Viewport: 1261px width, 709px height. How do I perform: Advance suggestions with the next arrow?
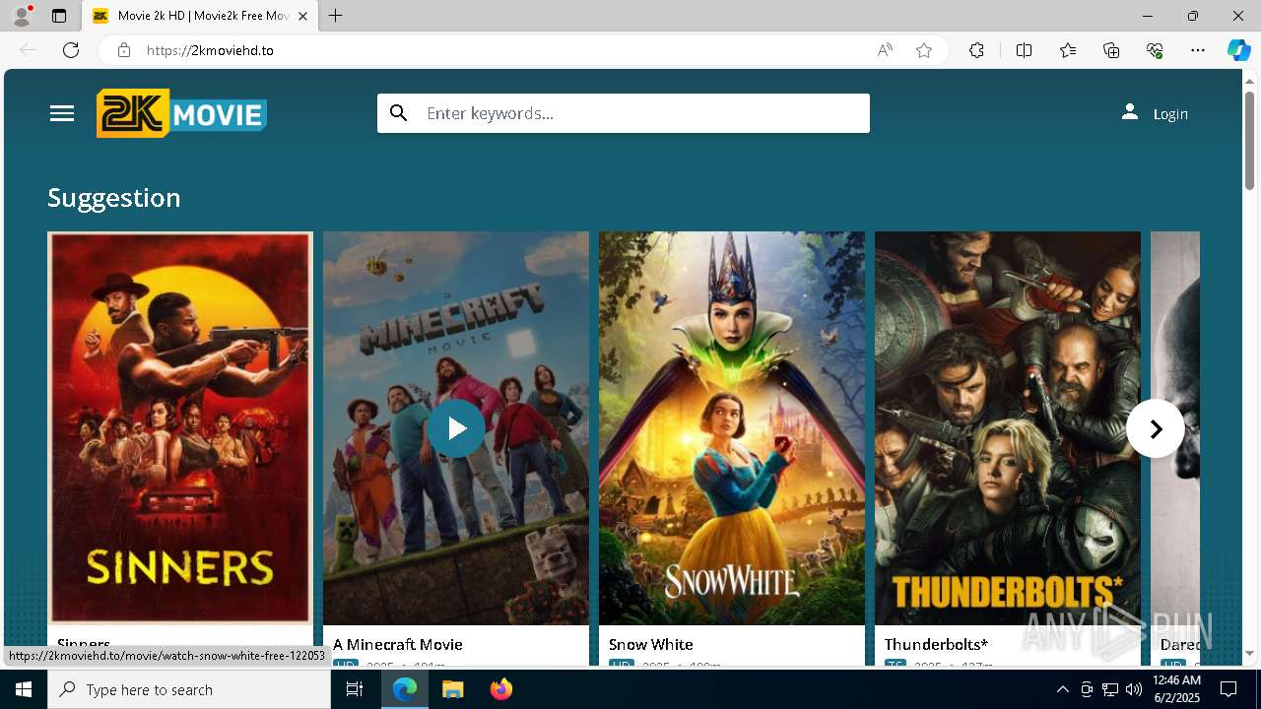point(1156,428)
